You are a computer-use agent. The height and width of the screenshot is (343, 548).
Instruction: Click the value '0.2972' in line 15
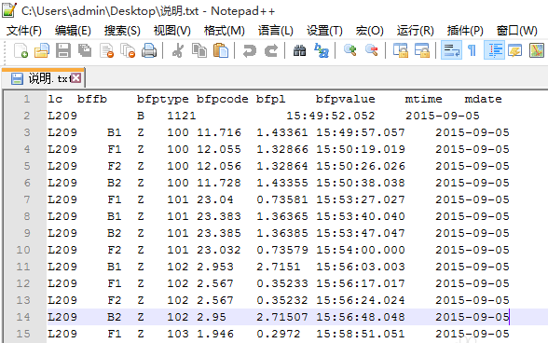tap(278, 334)
